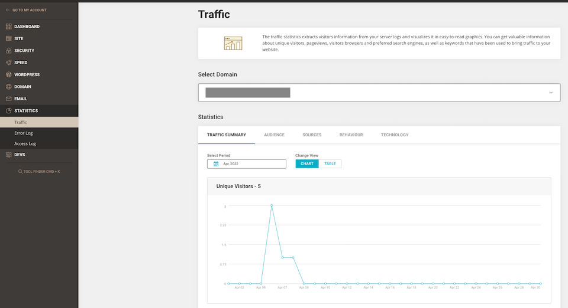The width and height of the screenshot is (568, 308).
Task: Open the Sources tab
Action: [x=312, y=135]
